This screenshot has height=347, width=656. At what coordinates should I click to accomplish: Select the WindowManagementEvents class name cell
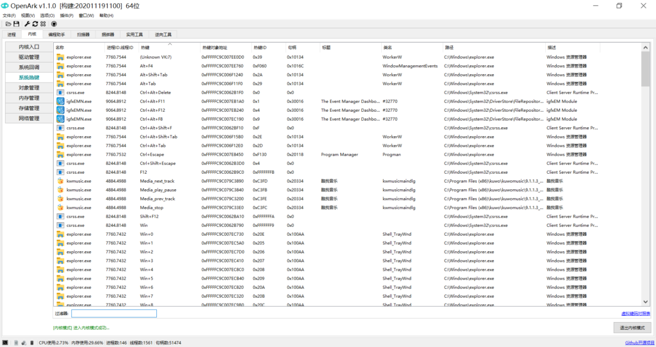coord(410,66)
